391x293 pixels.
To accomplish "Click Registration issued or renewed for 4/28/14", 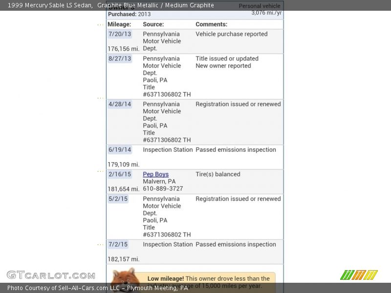I will click(x=238, y=104).
